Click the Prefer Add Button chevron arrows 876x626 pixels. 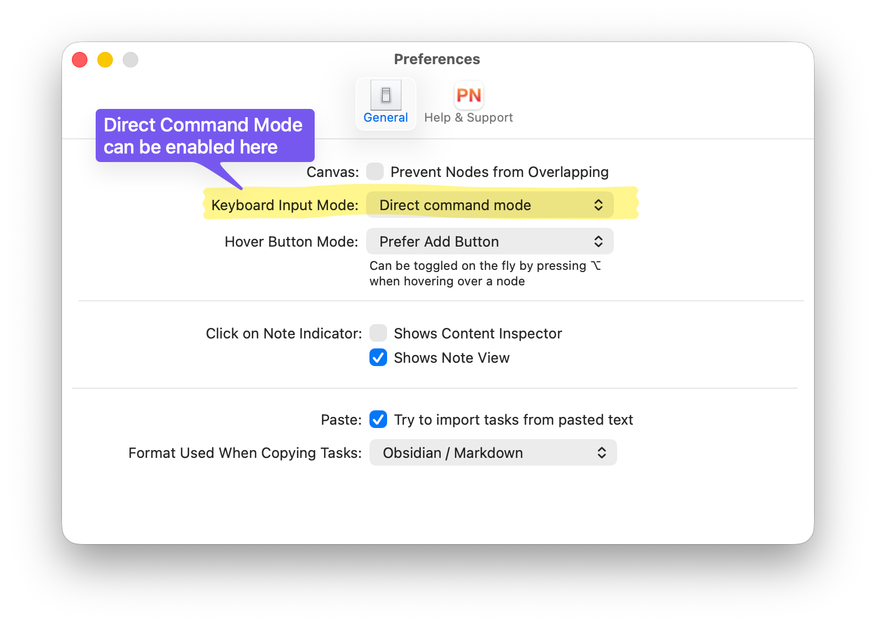[x=598, y=242]
